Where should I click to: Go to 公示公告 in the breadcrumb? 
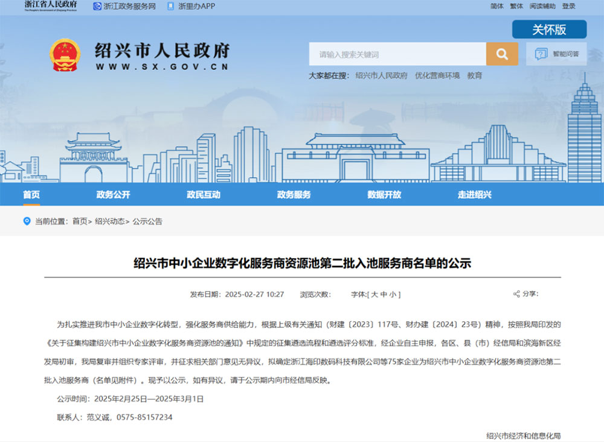pyautogui.click(x=147, y=221)
